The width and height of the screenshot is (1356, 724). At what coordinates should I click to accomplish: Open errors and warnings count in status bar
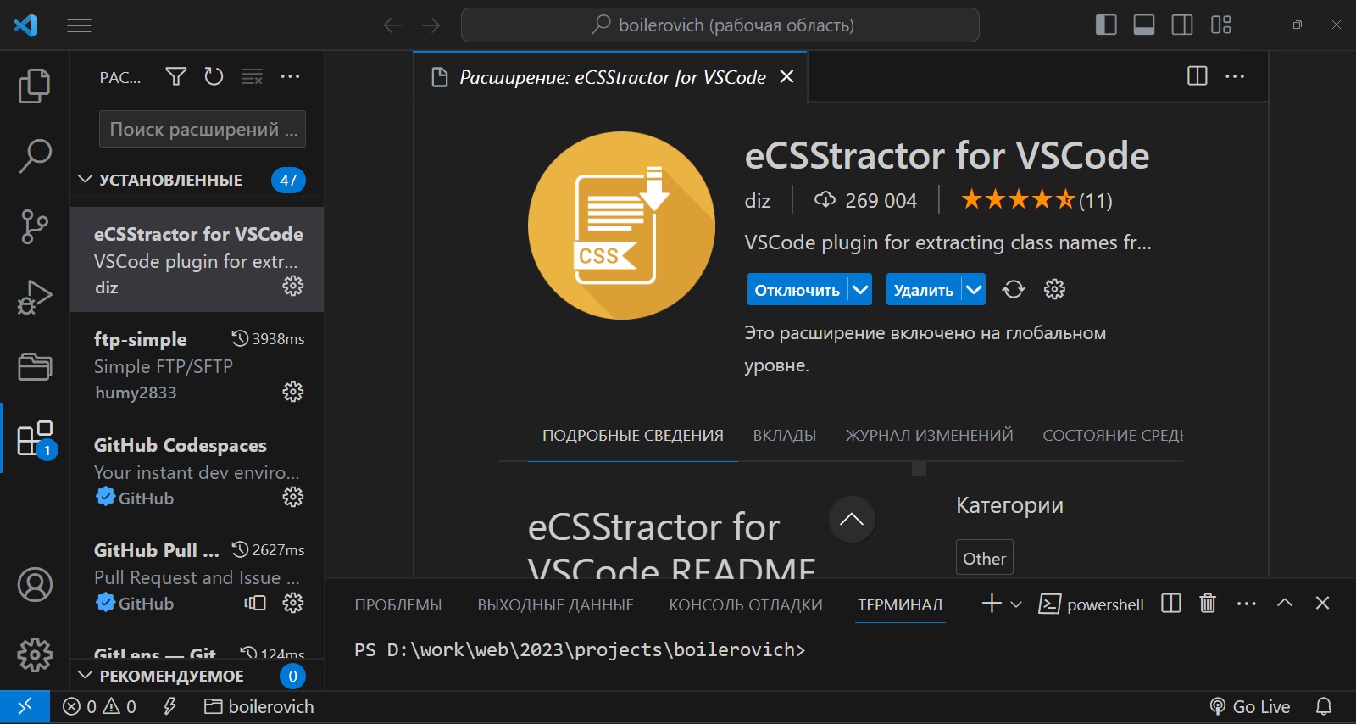pos(99,706)
